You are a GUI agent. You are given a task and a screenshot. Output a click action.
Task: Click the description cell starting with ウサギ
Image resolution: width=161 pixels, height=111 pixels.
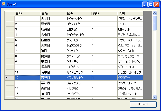pos(130,40)
